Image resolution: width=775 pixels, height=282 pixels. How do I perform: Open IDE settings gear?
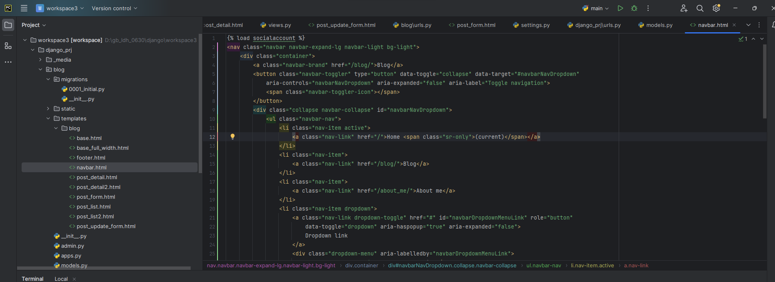[x=716, y=8]
